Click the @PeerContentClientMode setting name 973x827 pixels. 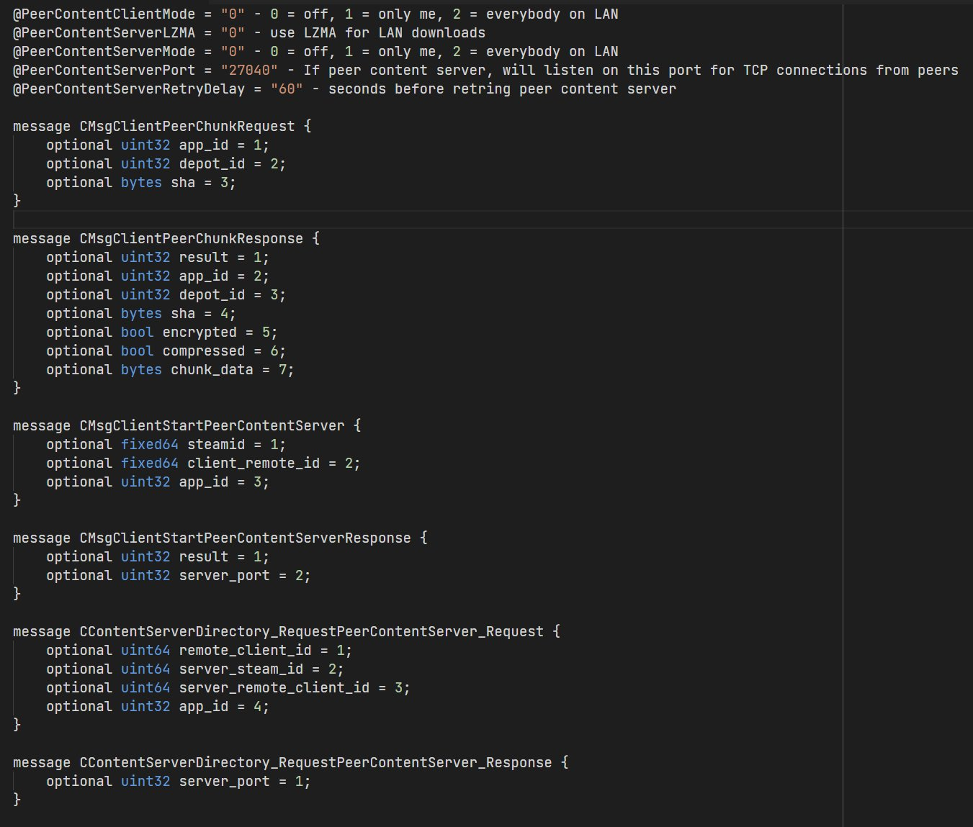(104, 14)
